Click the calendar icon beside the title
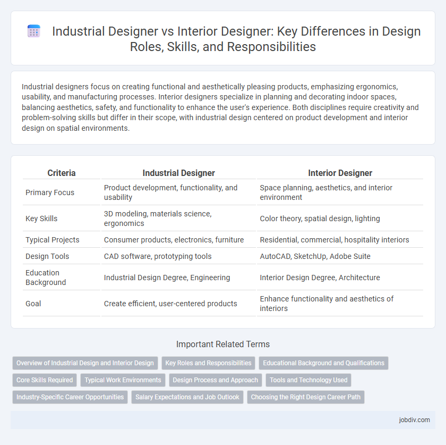Screen dimensions: 446x445 point(34,31)
